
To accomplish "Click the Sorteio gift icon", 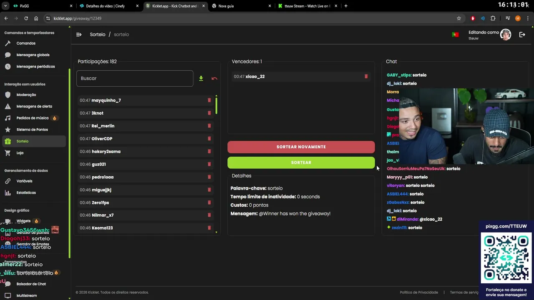I will coord(8,141).
